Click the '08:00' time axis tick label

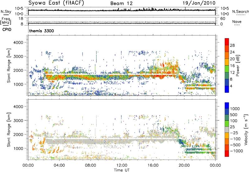click(x=91, y=165)
